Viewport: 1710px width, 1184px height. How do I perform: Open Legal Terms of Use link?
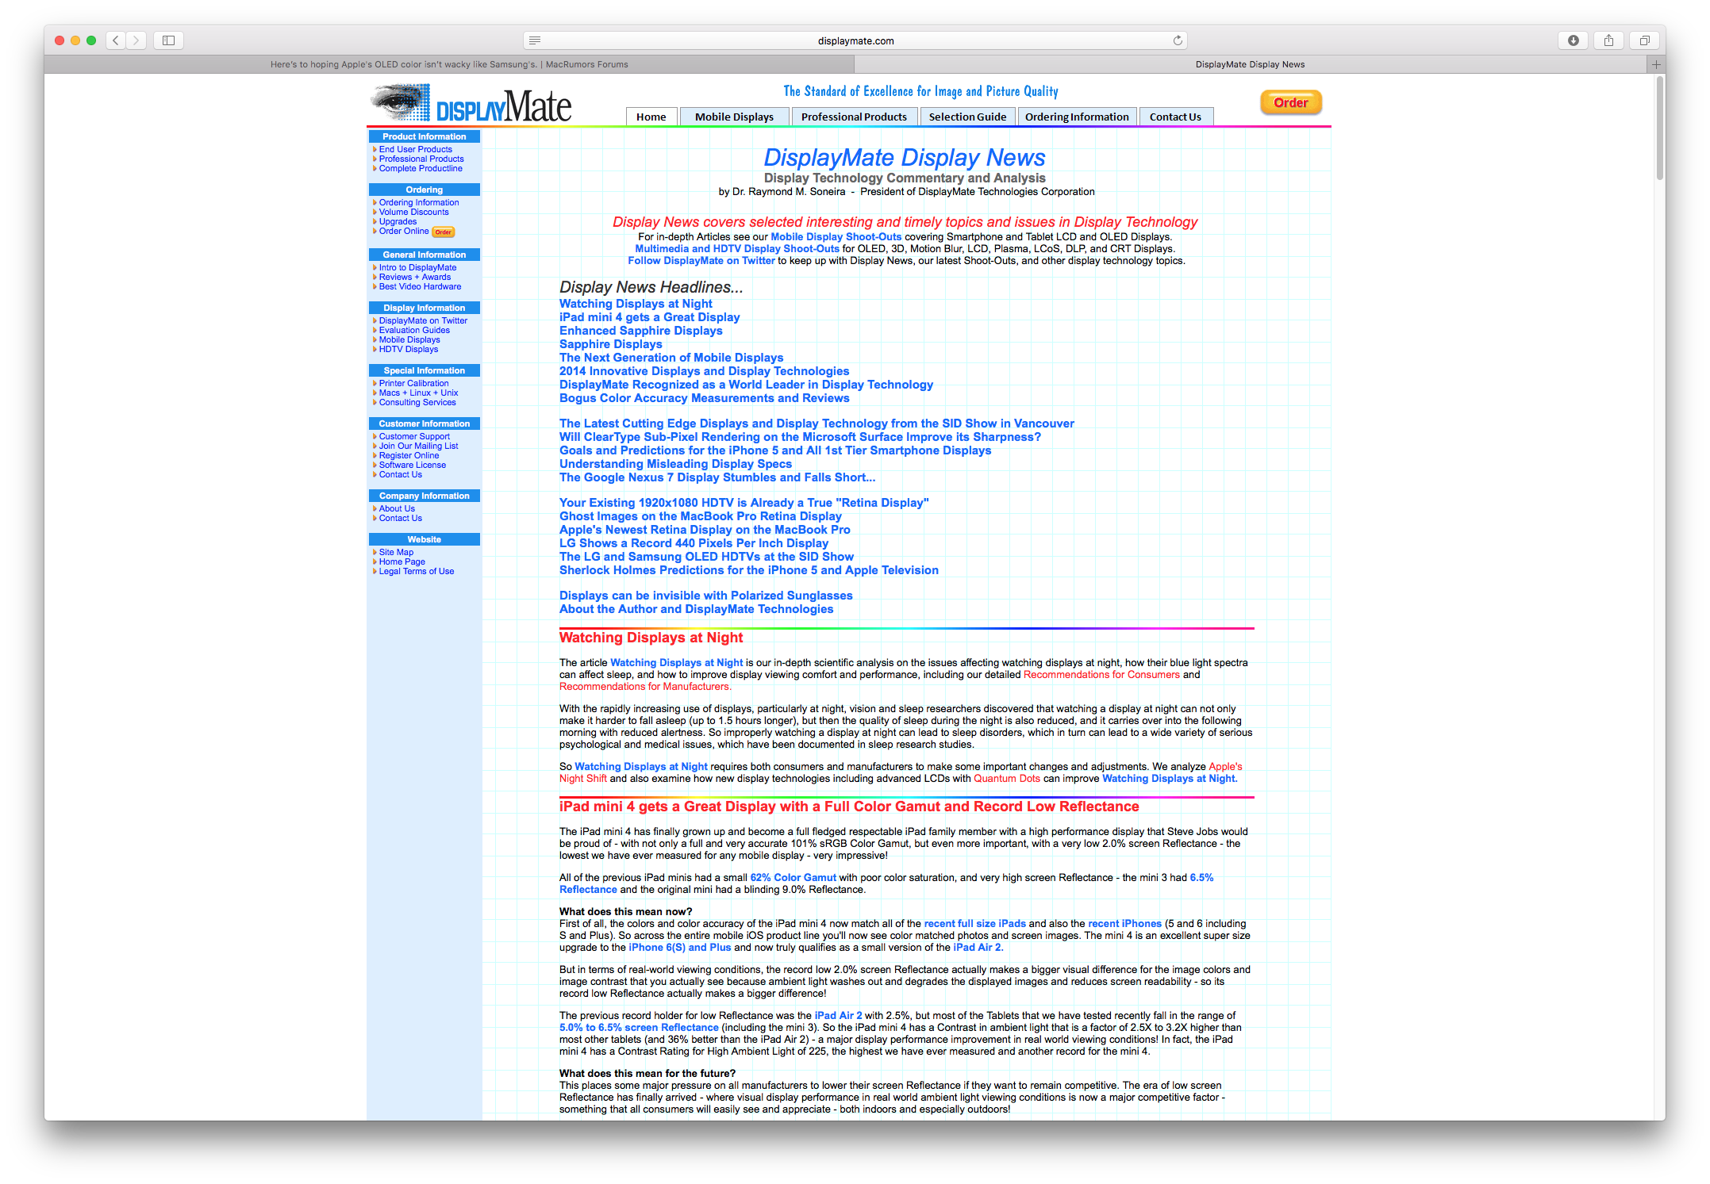(417, 571)
